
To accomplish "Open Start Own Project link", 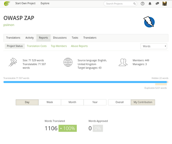I will [x=25, y=3].
